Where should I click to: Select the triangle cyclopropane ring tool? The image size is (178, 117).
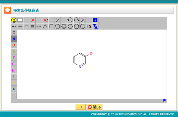pos(45,26)
